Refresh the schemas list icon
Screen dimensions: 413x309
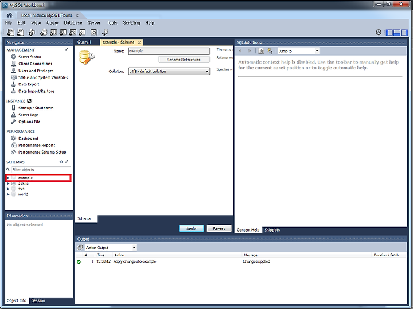[61, 162]
